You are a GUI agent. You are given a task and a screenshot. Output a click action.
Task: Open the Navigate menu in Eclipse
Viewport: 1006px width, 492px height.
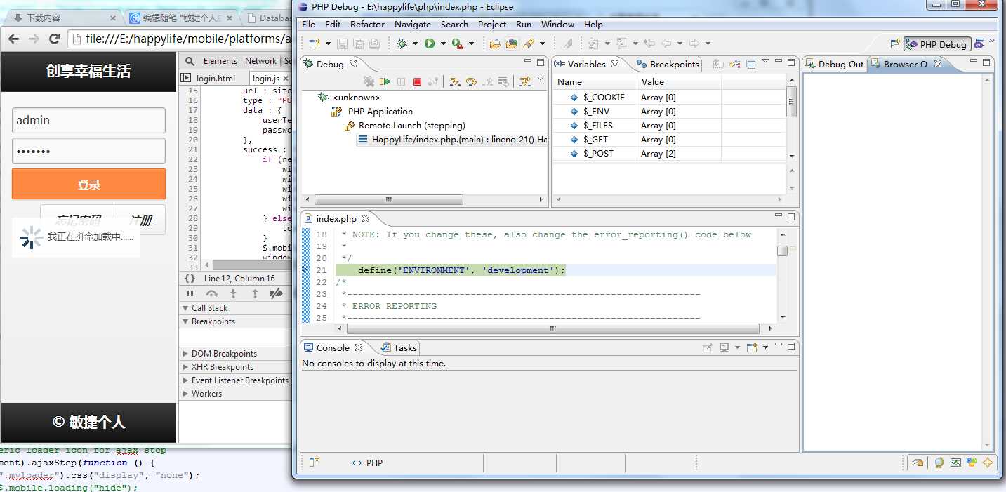(x=413, y=24)
